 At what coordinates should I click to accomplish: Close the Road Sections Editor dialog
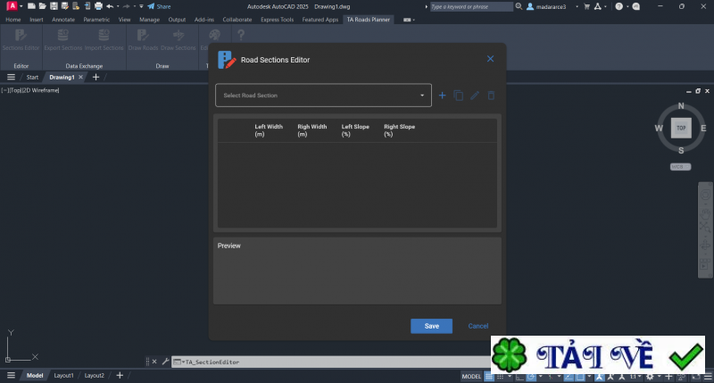click(x=490, y=59)
